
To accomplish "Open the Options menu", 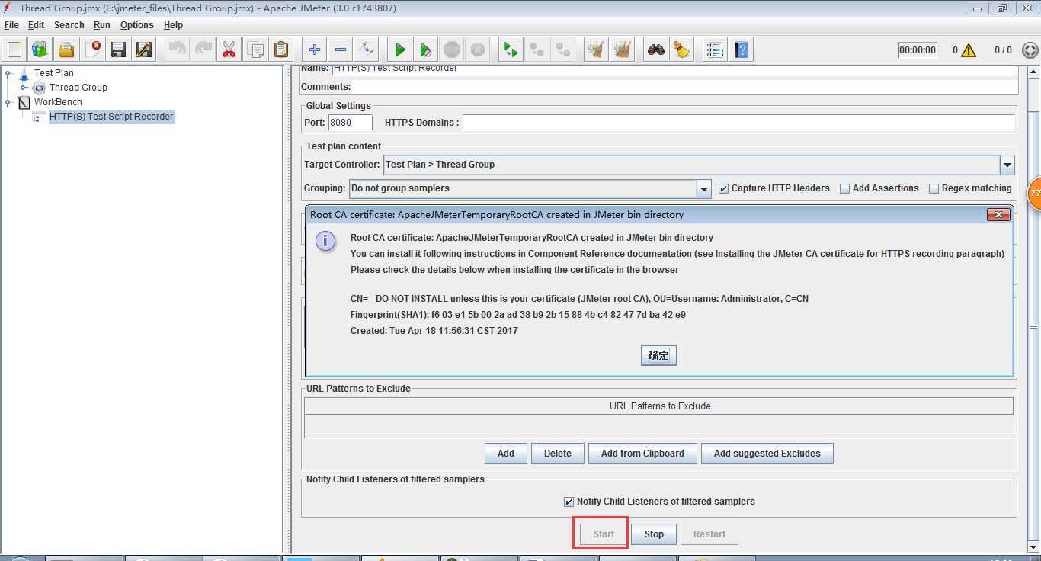I will point(137,25).
